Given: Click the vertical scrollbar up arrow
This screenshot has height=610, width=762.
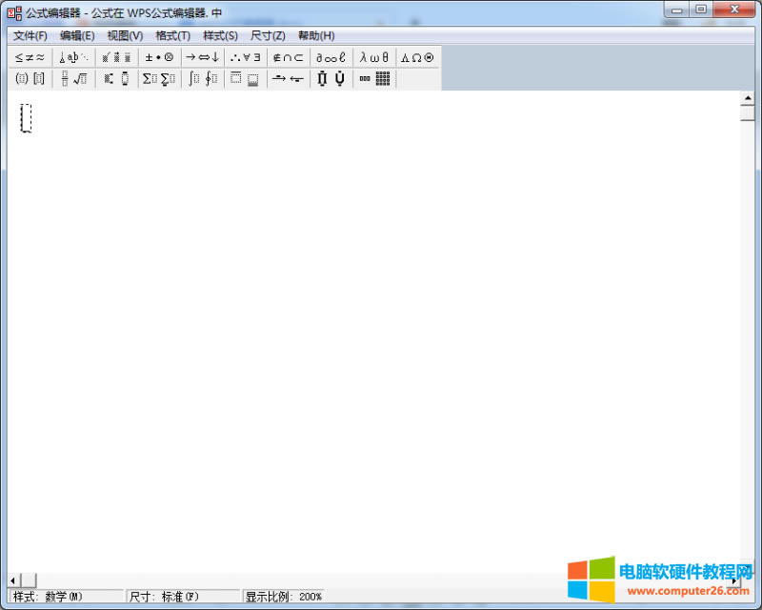Looking at the screenshot, I should coord(748,98).
